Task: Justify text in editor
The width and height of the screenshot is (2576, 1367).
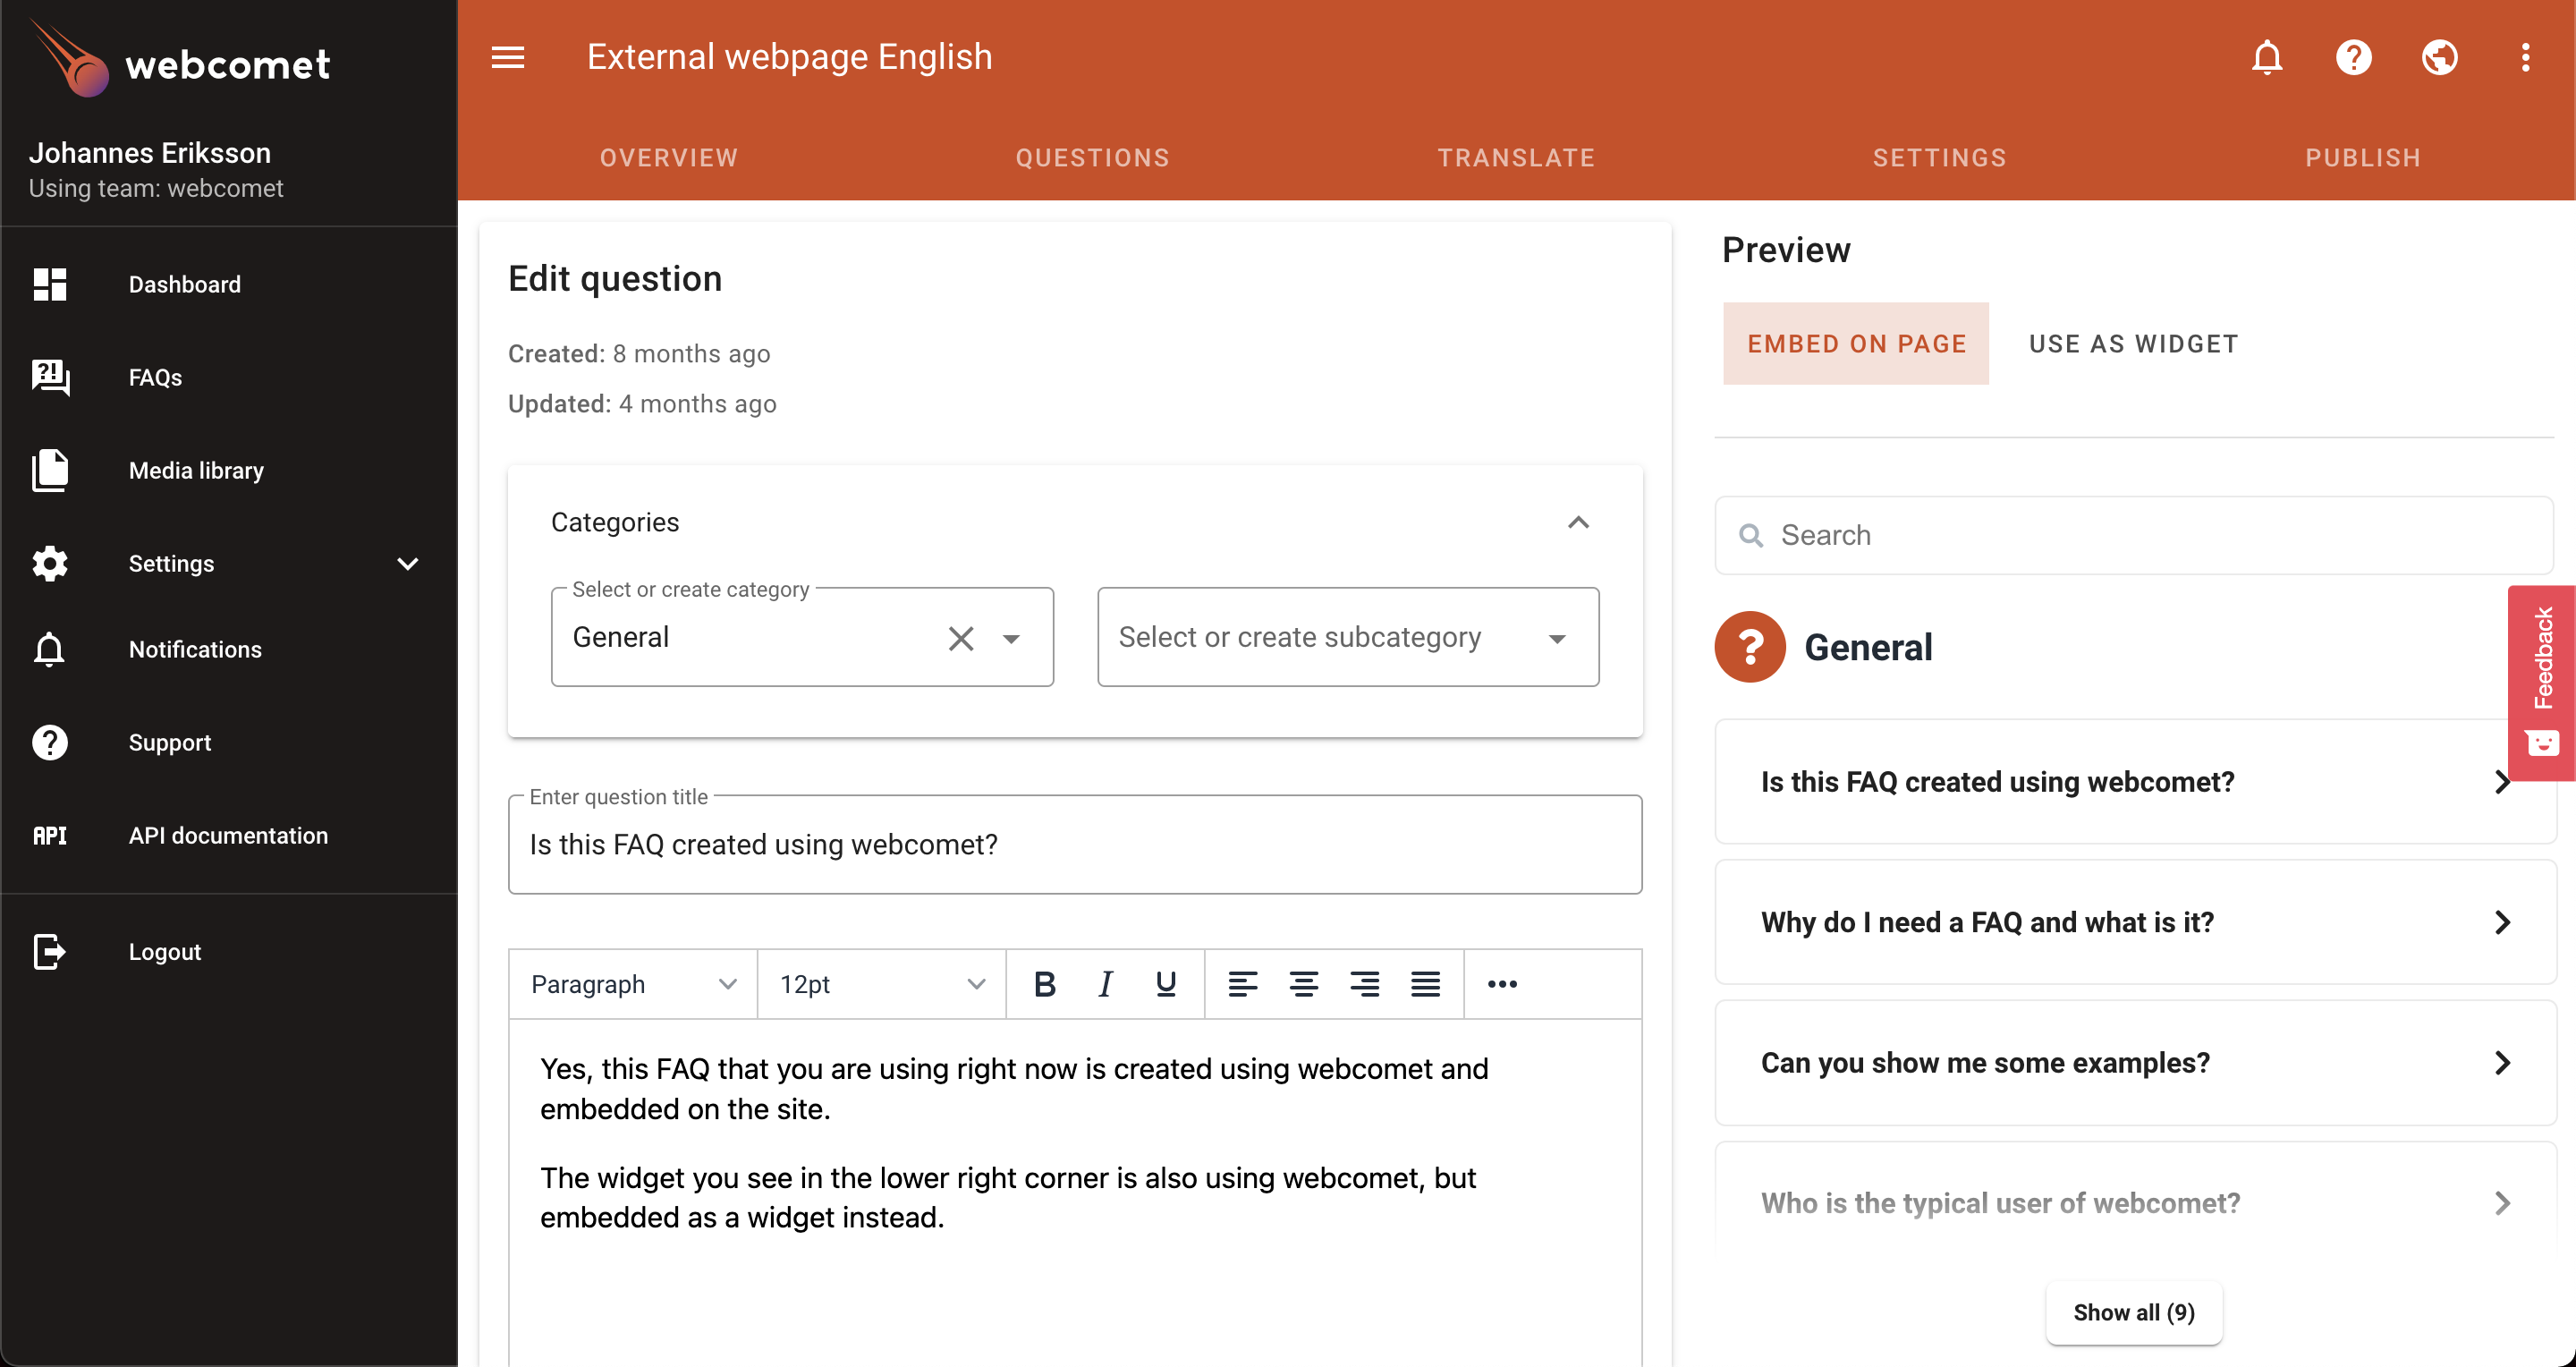Action: (x=1425, y=984)
